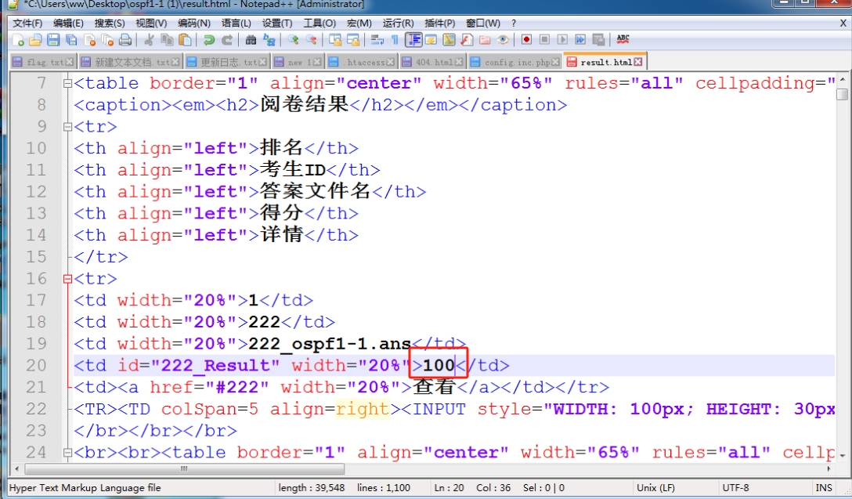Open the 编码(N) menu

click(x=193, y=23)
